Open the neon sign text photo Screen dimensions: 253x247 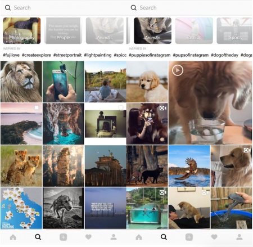pos(106,208)
